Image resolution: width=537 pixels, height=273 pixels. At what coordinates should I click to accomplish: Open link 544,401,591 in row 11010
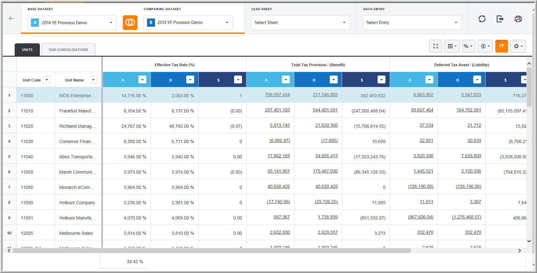click(x=325, y=110)
